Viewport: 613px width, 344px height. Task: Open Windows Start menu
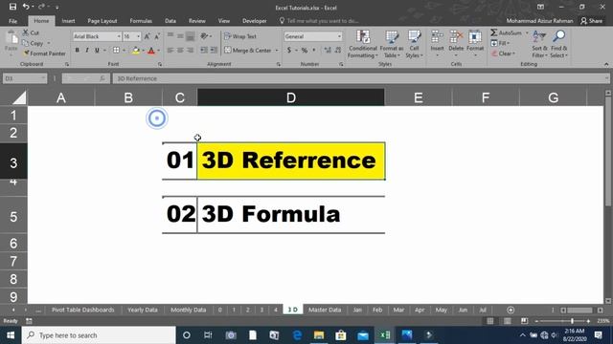tap(11, 335)
